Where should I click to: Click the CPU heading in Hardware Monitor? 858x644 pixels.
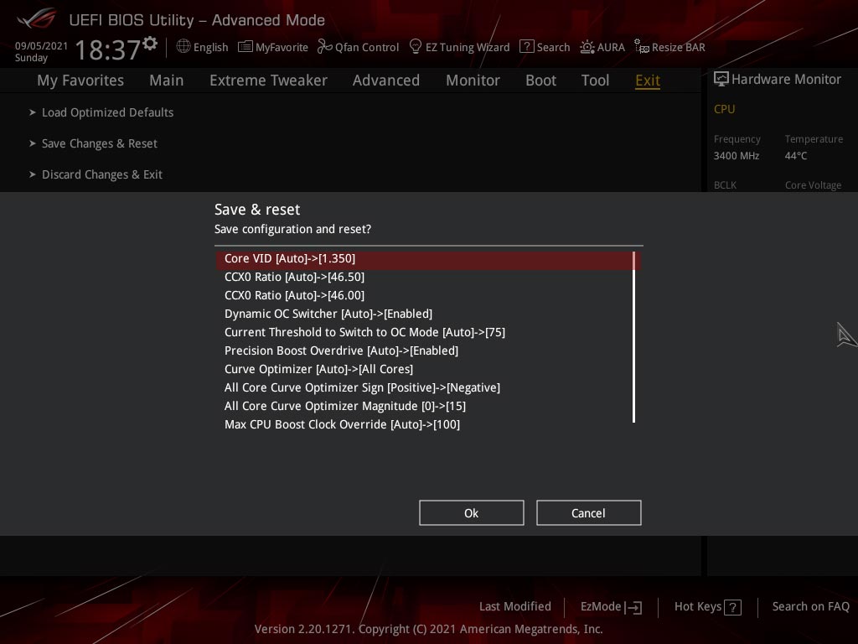(724, 109)
